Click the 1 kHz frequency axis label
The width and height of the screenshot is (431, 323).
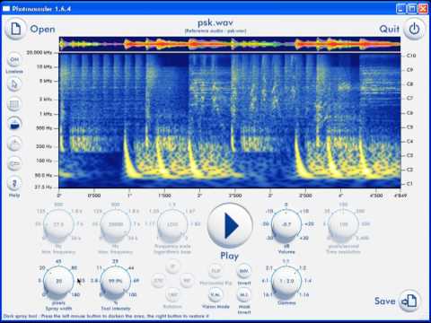[x=46, y=114]
